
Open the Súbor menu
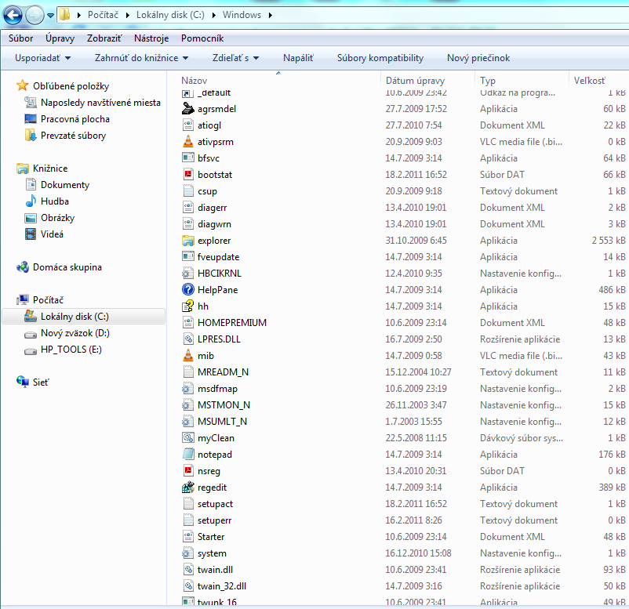coord(21,38)
